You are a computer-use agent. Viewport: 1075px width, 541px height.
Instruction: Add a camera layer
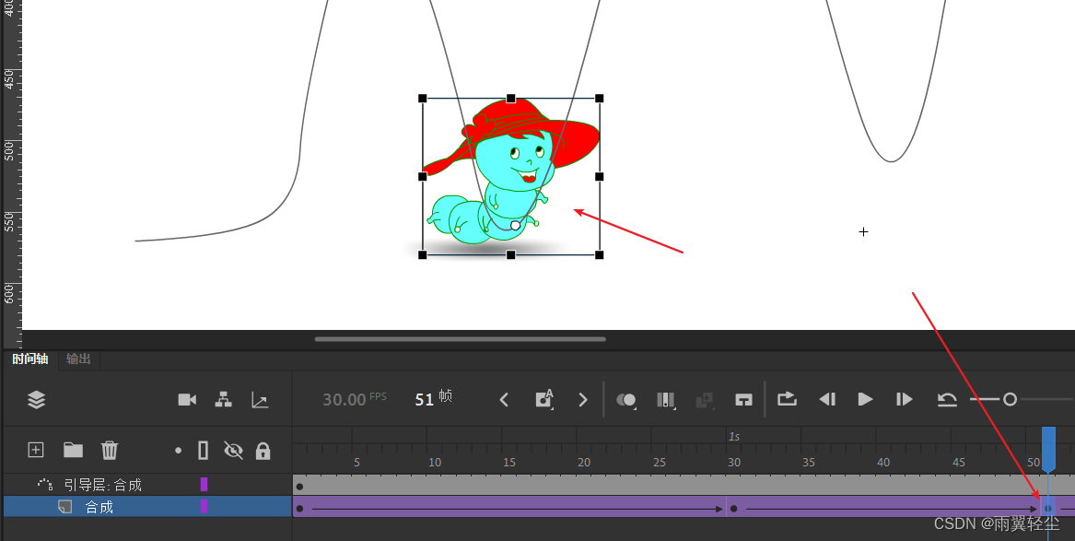tap(187, 400)
